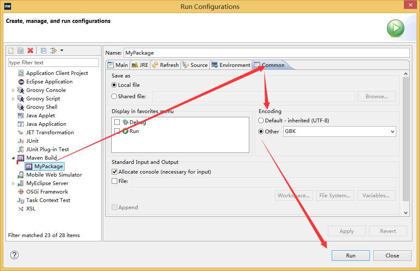Screen dimensions: 420x271
Task: Click the Java Applet icon
Action: click(21, 116)
